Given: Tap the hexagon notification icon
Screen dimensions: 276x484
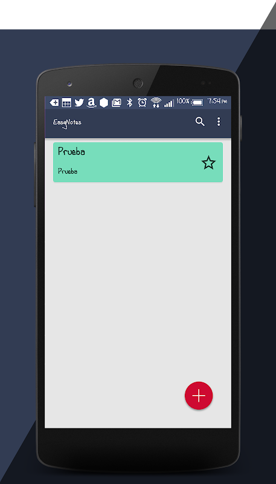Looking at the screenshot, I should click(104, 102).
